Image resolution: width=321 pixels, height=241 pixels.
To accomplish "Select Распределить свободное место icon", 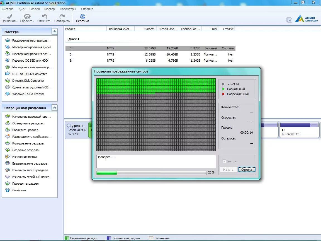I will [x=8, y=136].
